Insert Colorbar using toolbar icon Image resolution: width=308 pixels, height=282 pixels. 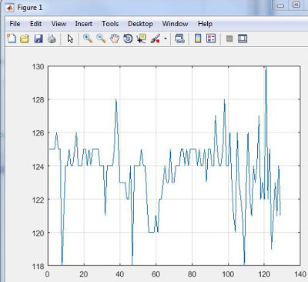point(198,39)
